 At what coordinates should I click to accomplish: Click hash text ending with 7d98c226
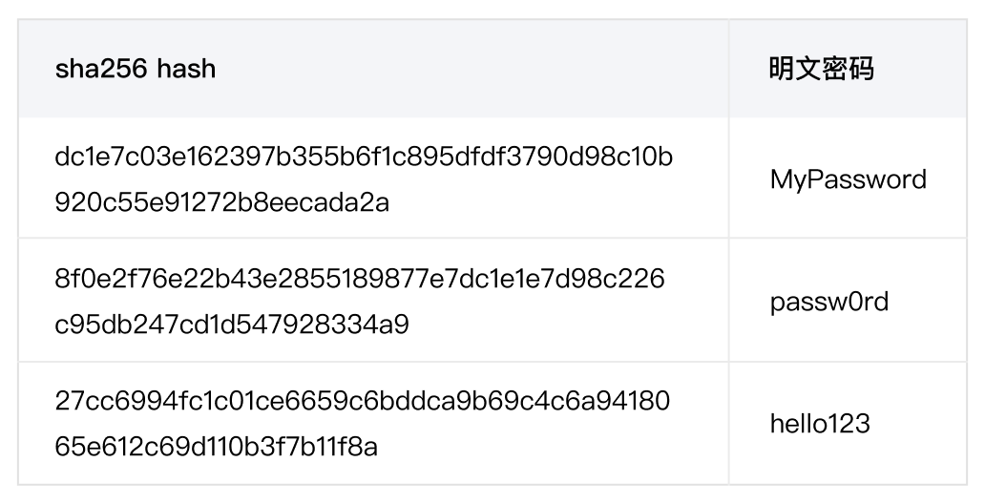pyautogui.click(x=611, y=279)
